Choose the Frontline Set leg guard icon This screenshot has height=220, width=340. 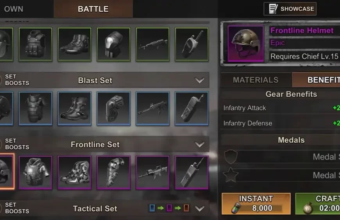pos(114,173)
